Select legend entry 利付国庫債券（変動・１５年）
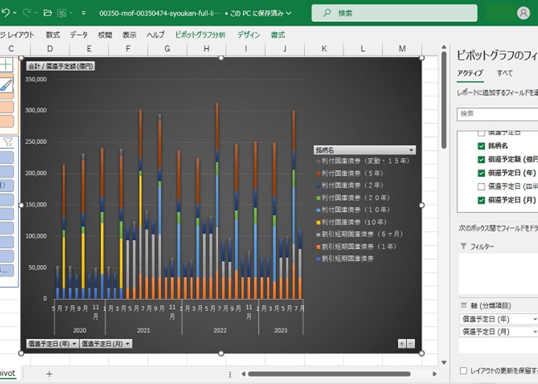This screenshot has width=538, height=384. tap(362, 161)
